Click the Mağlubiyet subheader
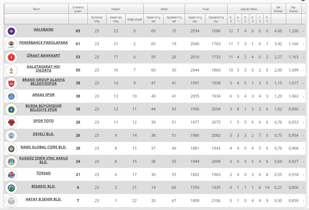This screenshot has width=309, height=210. click(x=134, y=19)
